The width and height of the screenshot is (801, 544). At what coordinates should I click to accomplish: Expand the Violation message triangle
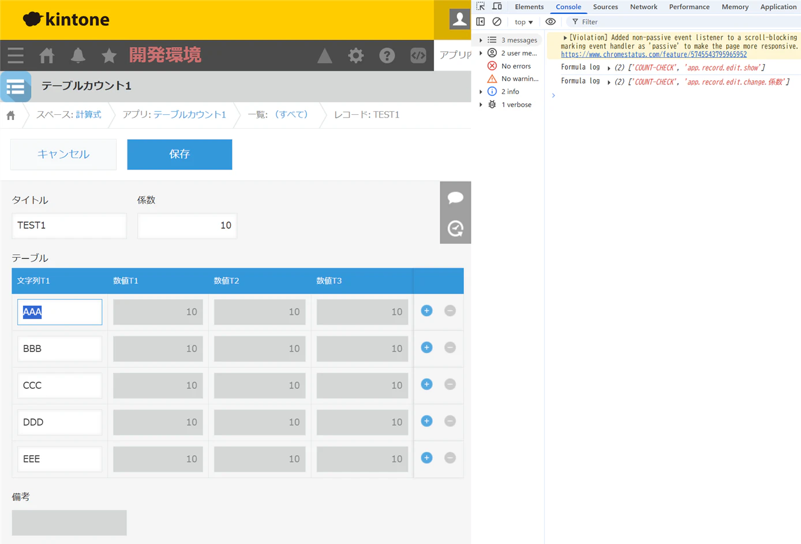(x=566, y=37)
